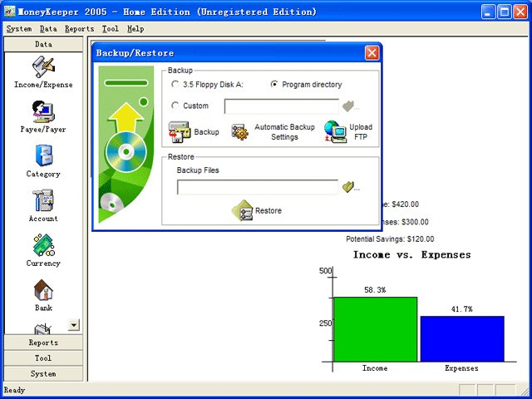Select 3.5 Floppy Disk A: radio button
Screen dimensions: 532x399
pos(175,84)
